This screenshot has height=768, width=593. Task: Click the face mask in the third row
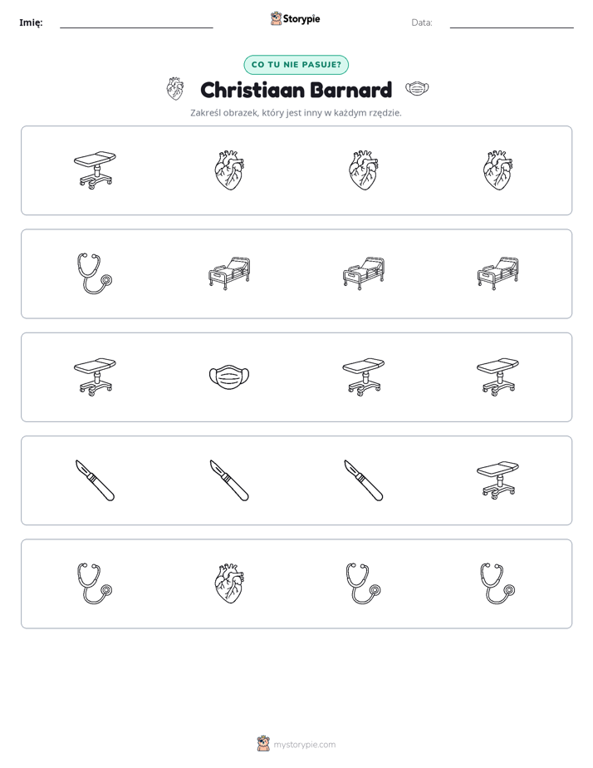point(229,377)
